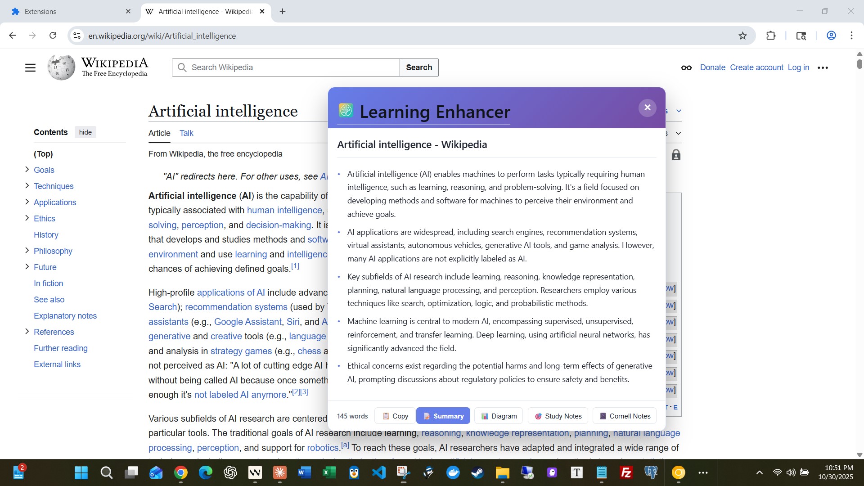
Task: Switch to the Talk tab
Action: click(186, 133)
